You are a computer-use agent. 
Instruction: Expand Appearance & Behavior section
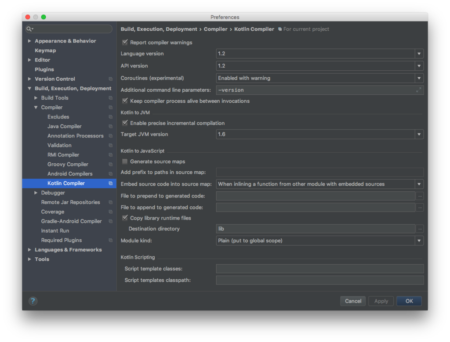click(29, 41)
